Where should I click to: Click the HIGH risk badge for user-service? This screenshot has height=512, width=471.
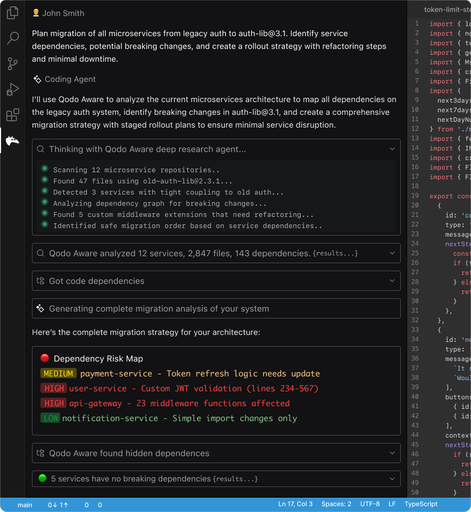(x=54, y=388)
